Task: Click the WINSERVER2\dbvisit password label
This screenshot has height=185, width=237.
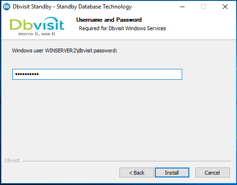Action: [x=65, y=50]
